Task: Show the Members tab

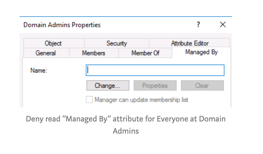Action: (x=93, y=53)
